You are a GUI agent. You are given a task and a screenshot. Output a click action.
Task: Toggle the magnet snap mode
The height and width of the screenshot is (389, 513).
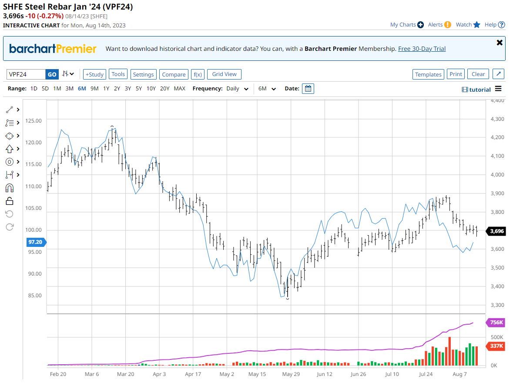(x=10, y=188)
